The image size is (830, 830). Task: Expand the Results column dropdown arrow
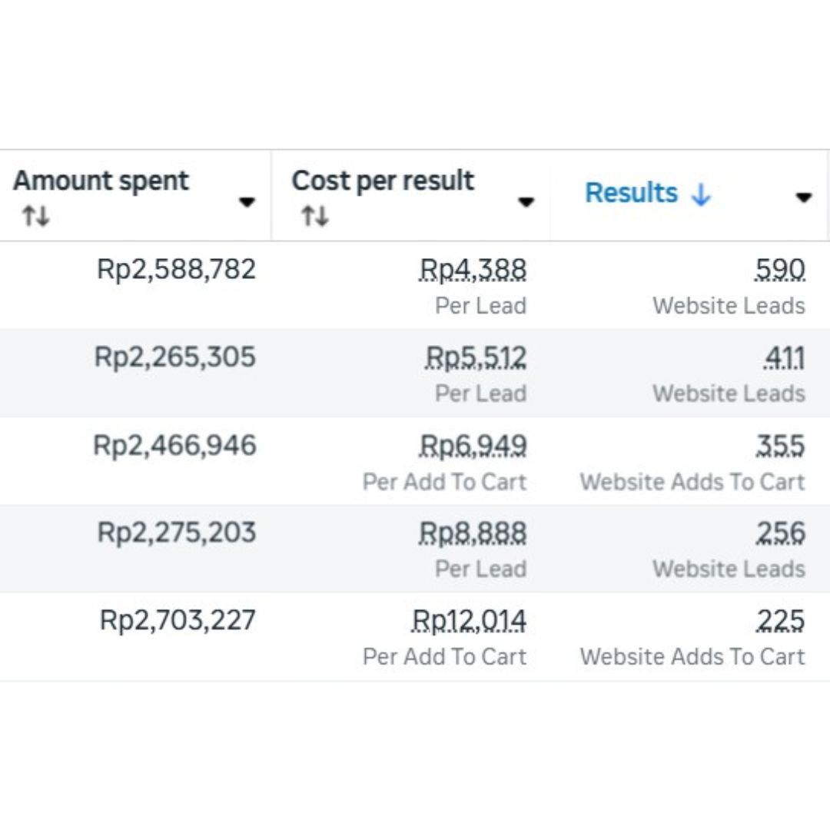pos(804,198)
